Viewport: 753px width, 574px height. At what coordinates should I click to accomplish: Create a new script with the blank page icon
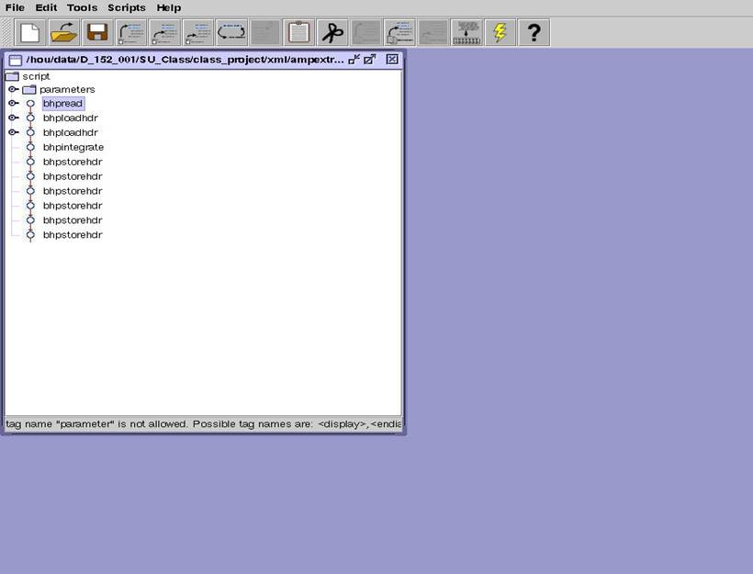coord(30,33)
